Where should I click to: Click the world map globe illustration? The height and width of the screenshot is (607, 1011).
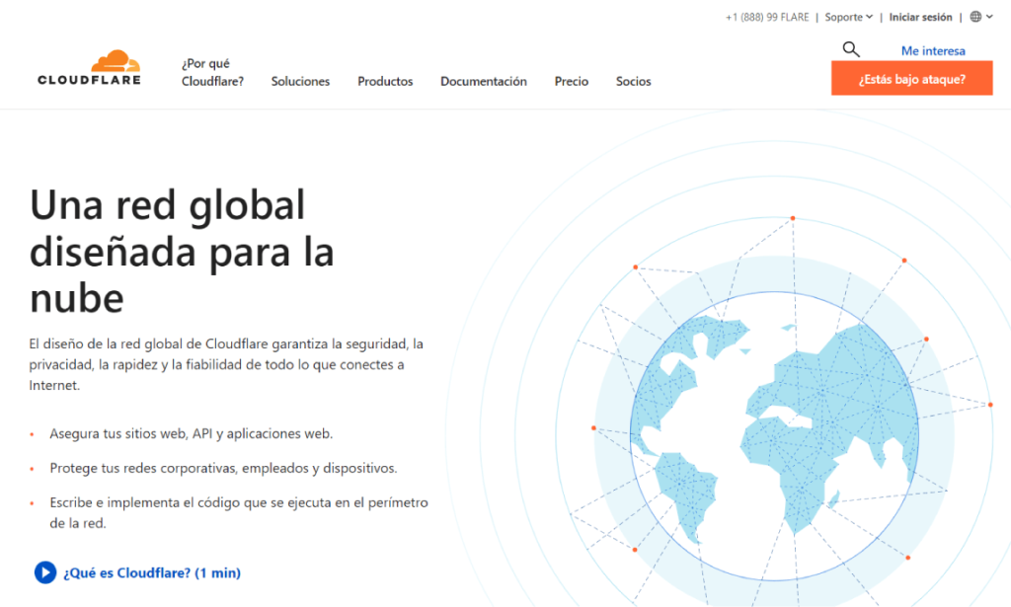click(774, 436)
